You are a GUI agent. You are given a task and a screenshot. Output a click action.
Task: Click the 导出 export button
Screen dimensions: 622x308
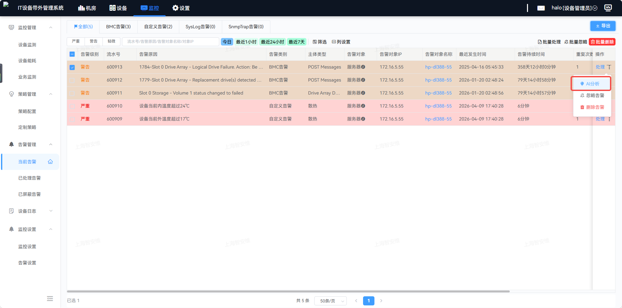pos(603,26)
